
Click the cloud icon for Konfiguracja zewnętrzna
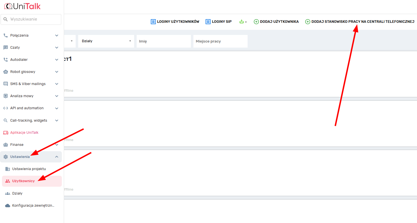click(8, 206)
